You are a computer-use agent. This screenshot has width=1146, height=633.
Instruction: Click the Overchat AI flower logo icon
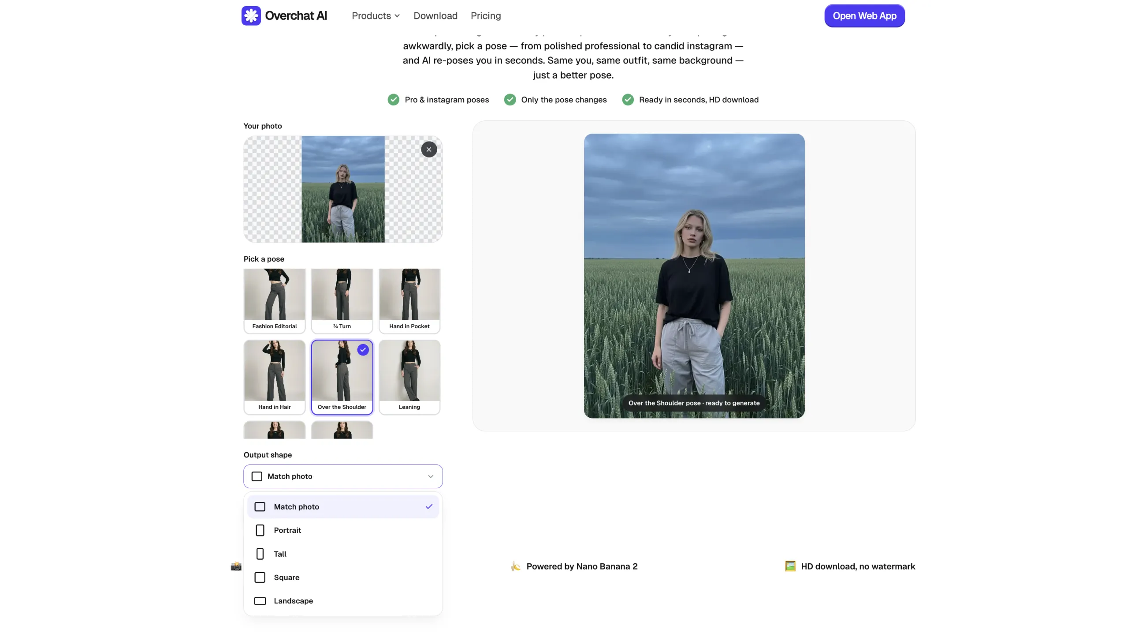point(251,15)
